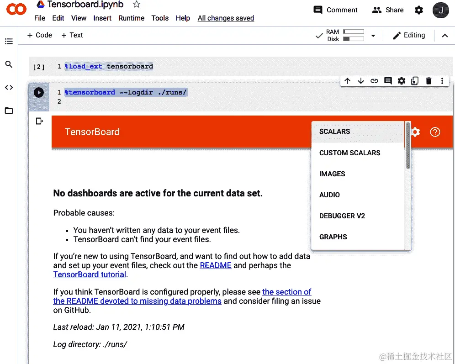Add a comment to cell

(388, 81)
